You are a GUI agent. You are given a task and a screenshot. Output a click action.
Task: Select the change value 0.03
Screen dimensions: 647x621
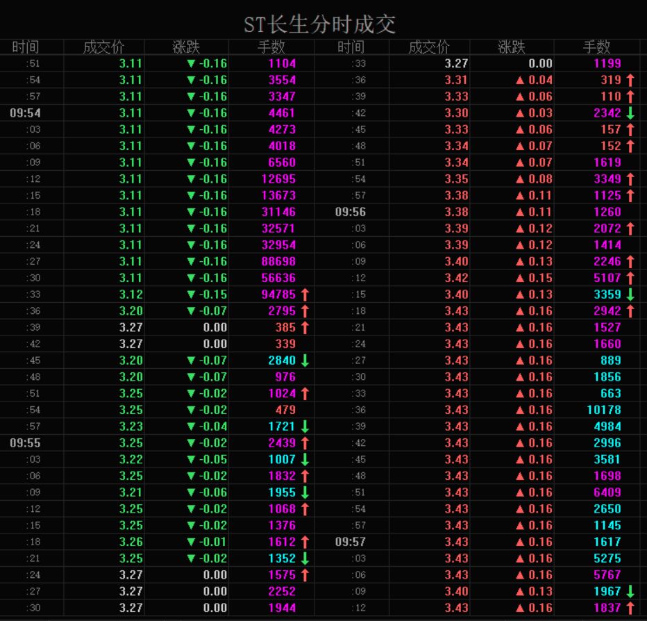541,113
